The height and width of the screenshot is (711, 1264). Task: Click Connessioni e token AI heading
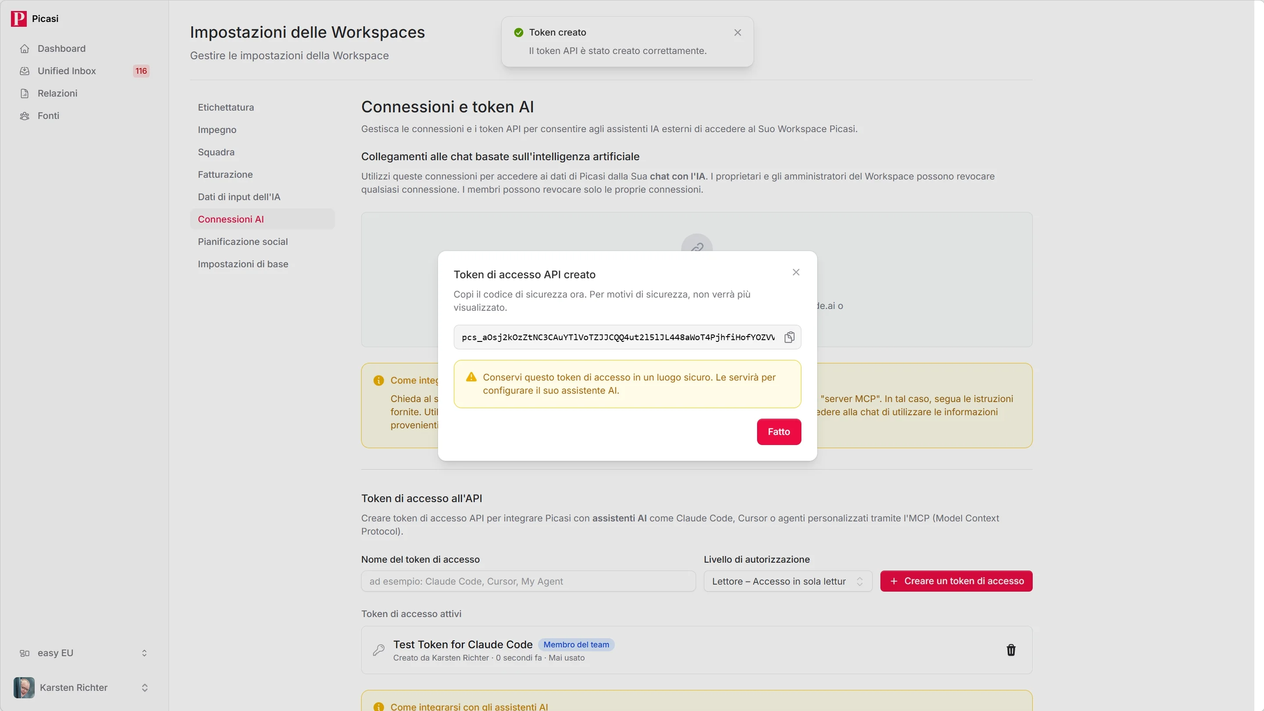coord(447,107)
